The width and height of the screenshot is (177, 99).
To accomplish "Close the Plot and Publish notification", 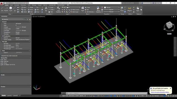I will click(170, 88).
